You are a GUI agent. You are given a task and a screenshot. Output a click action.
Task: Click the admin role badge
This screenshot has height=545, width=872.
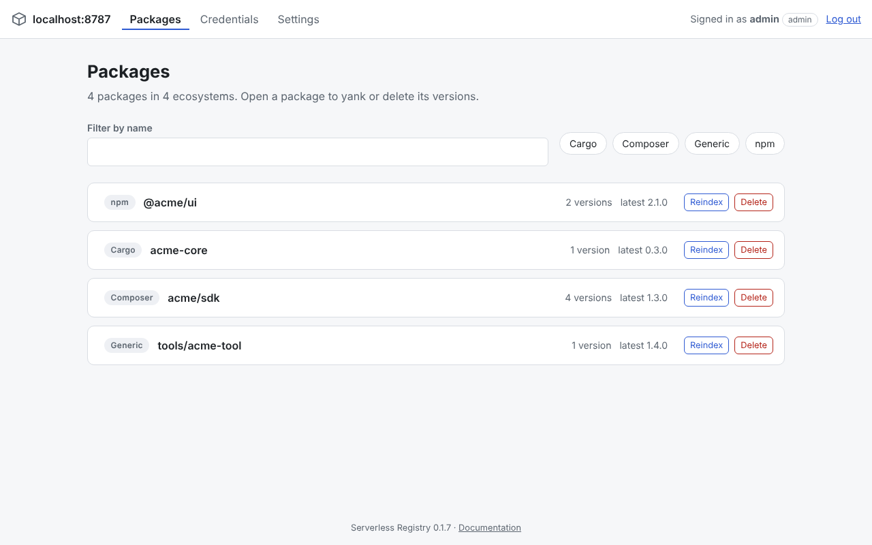tap(800, 20)
